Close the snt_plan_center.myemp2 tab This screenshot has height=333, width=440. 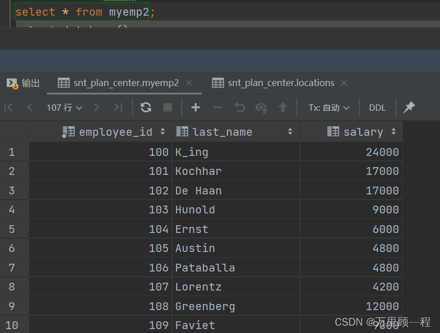pos(189,83)
